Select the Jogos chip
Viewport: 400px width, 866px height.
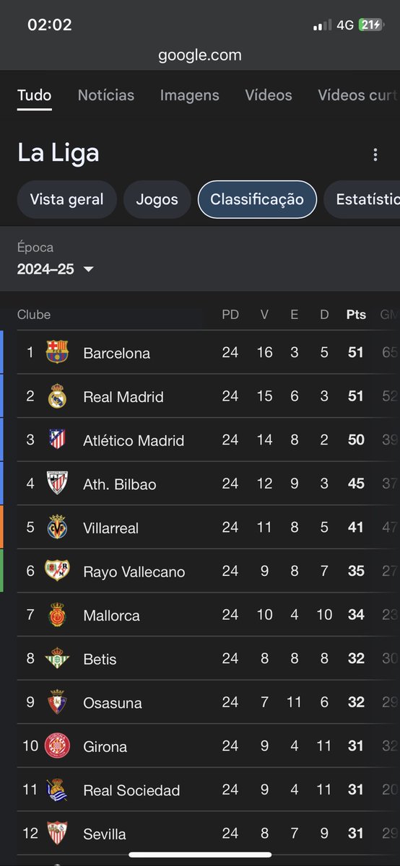click(157, 200)
